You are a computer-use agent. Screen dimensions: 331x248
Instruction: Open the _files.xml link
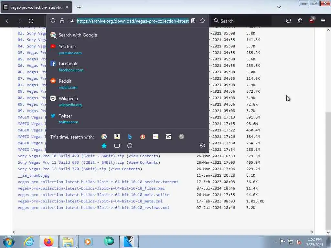coord(91,188)
